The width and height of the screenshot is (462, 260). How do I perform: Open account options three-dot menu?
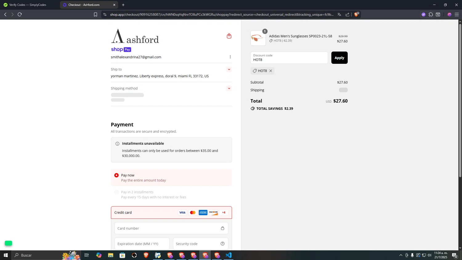230,57
